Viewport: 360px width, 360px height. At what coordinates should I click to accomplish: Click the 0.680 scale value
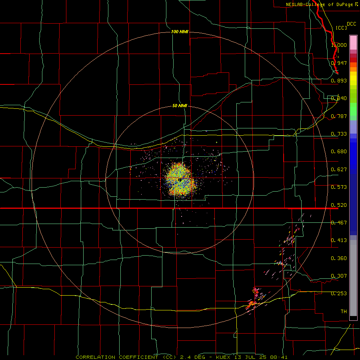(x=339, y=152)
